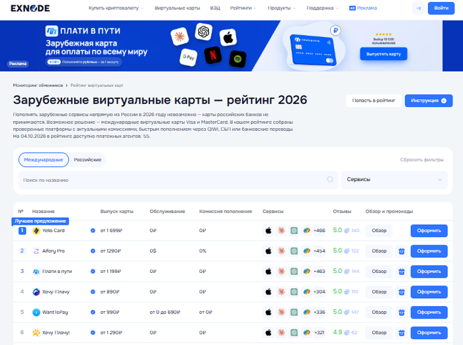Click verified badge next to WantToPay
463x345 pixels.
(93, 312)
